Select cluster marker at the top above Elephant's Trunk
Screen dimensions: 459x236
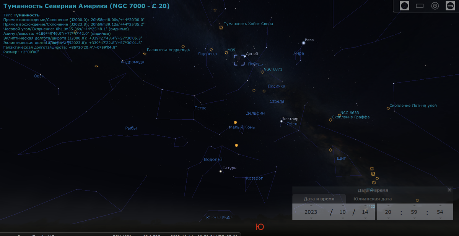[215, 10]
